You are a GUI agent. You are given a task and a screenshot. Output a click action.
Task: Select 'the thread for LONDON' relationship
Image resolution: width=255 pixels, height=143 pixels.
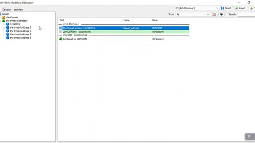click(75, 39)
